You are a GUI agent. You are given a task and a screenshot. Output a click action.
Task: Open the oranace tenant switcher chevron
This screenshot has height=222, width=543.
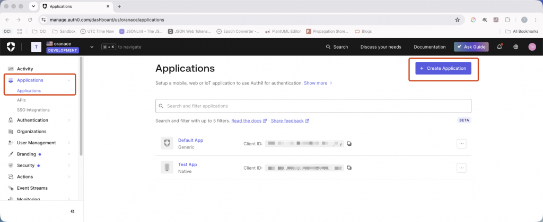pos(92,47)
